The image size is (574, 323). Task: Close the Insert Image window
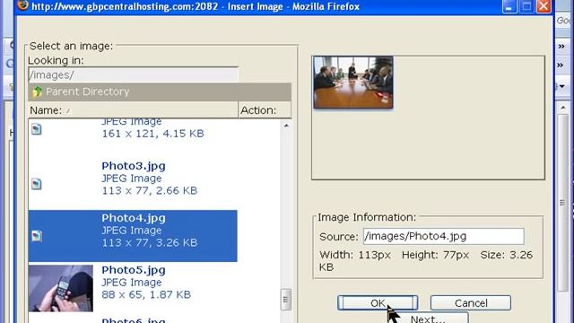pos(544,6)
